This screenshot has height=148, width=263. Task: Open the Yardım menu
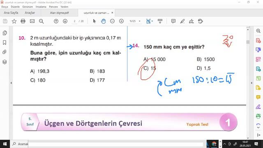tap(65, 7)
